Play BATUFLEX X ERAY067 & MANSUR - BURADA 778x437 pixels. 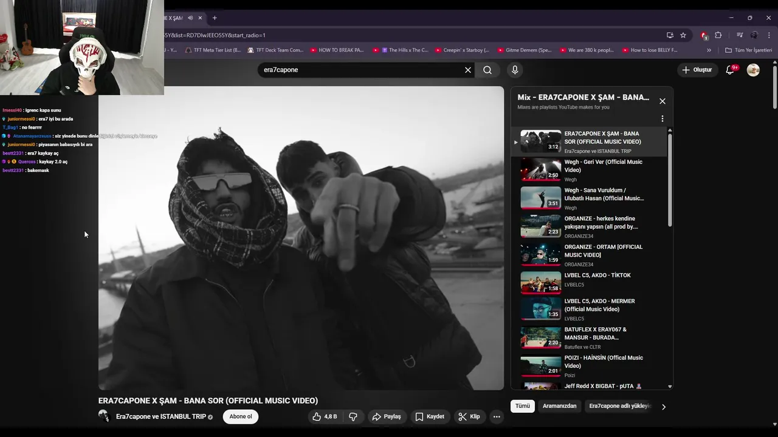point(588,337)
